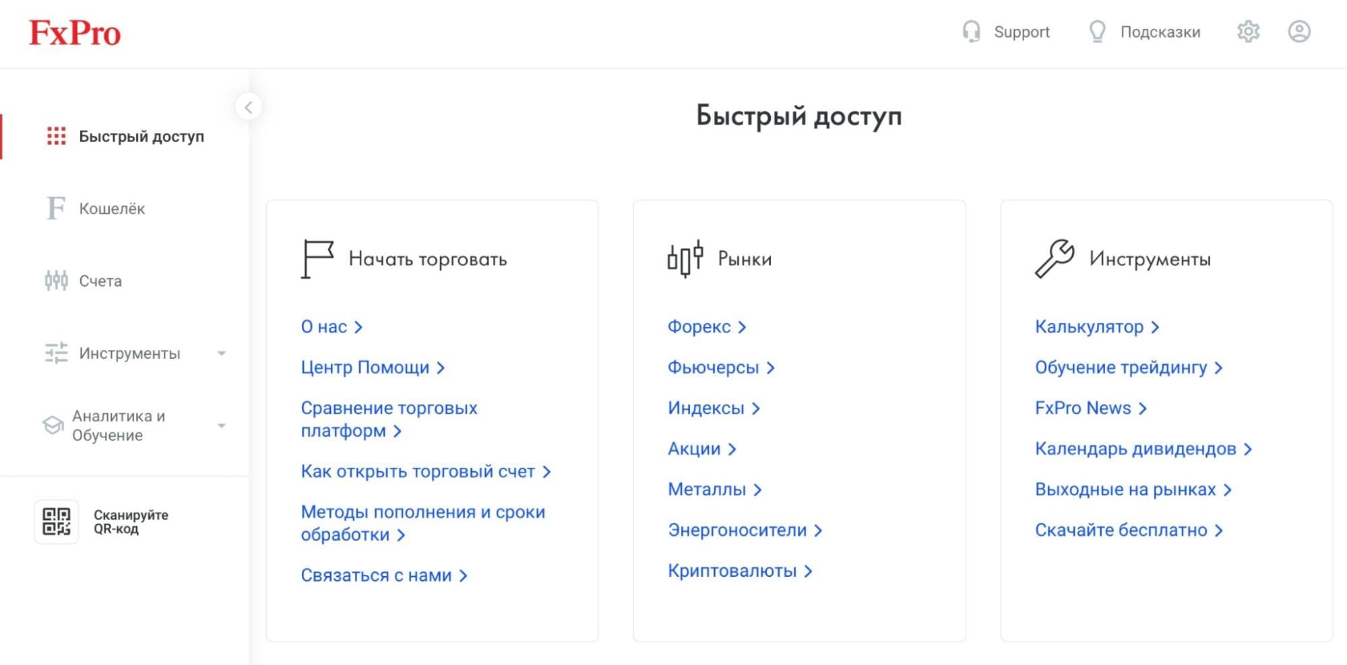Open the user profile icon
This screenshot has height=665, width=1347.
[x=1299, y=32]
